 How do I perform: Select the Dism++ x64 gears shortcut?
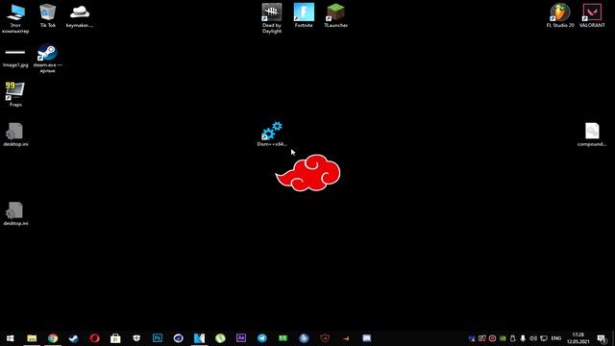pos(272,134)
